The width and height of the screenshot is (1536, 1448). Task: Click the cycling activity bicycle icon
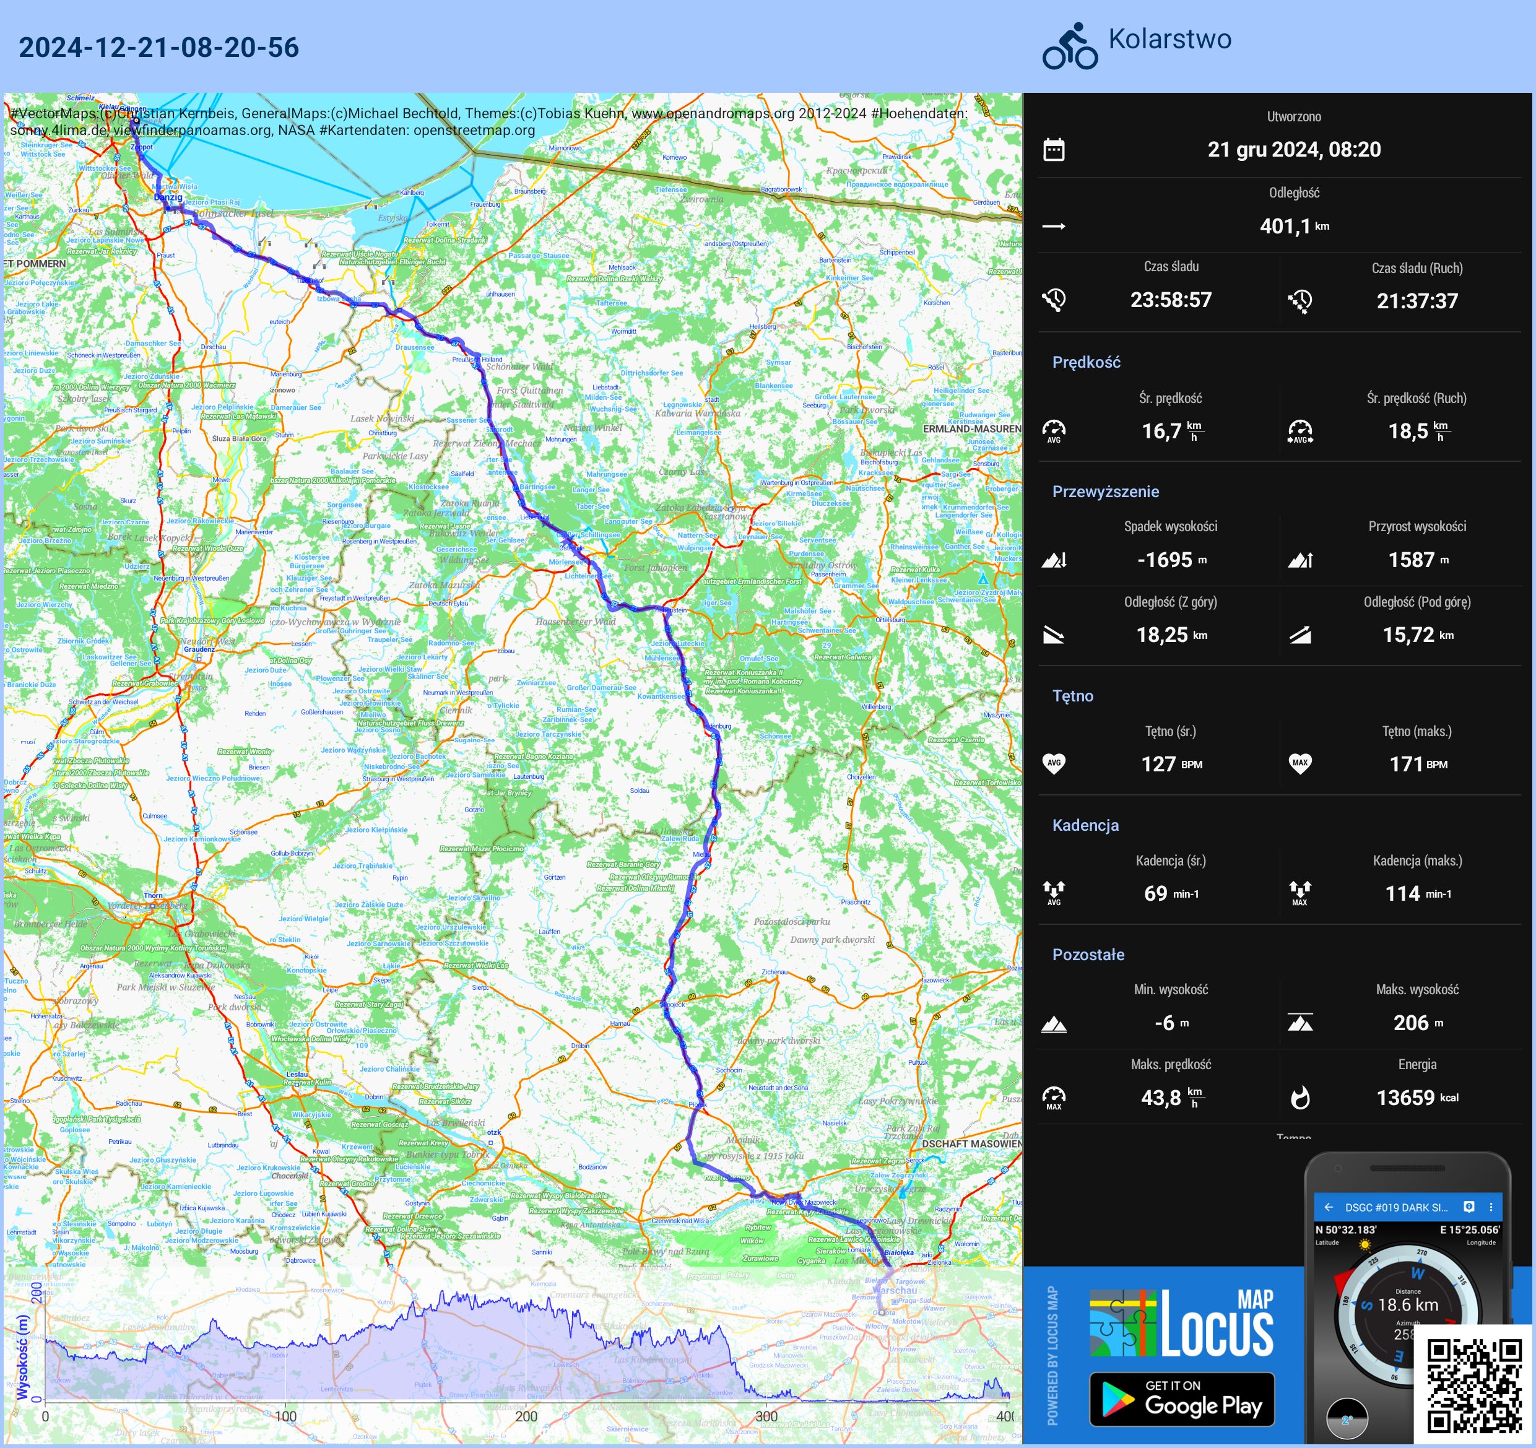pos(1070,46)
